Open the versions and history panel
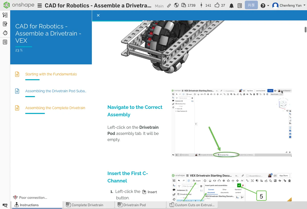This screenshot has width=307, height=209. pos(5,15)
